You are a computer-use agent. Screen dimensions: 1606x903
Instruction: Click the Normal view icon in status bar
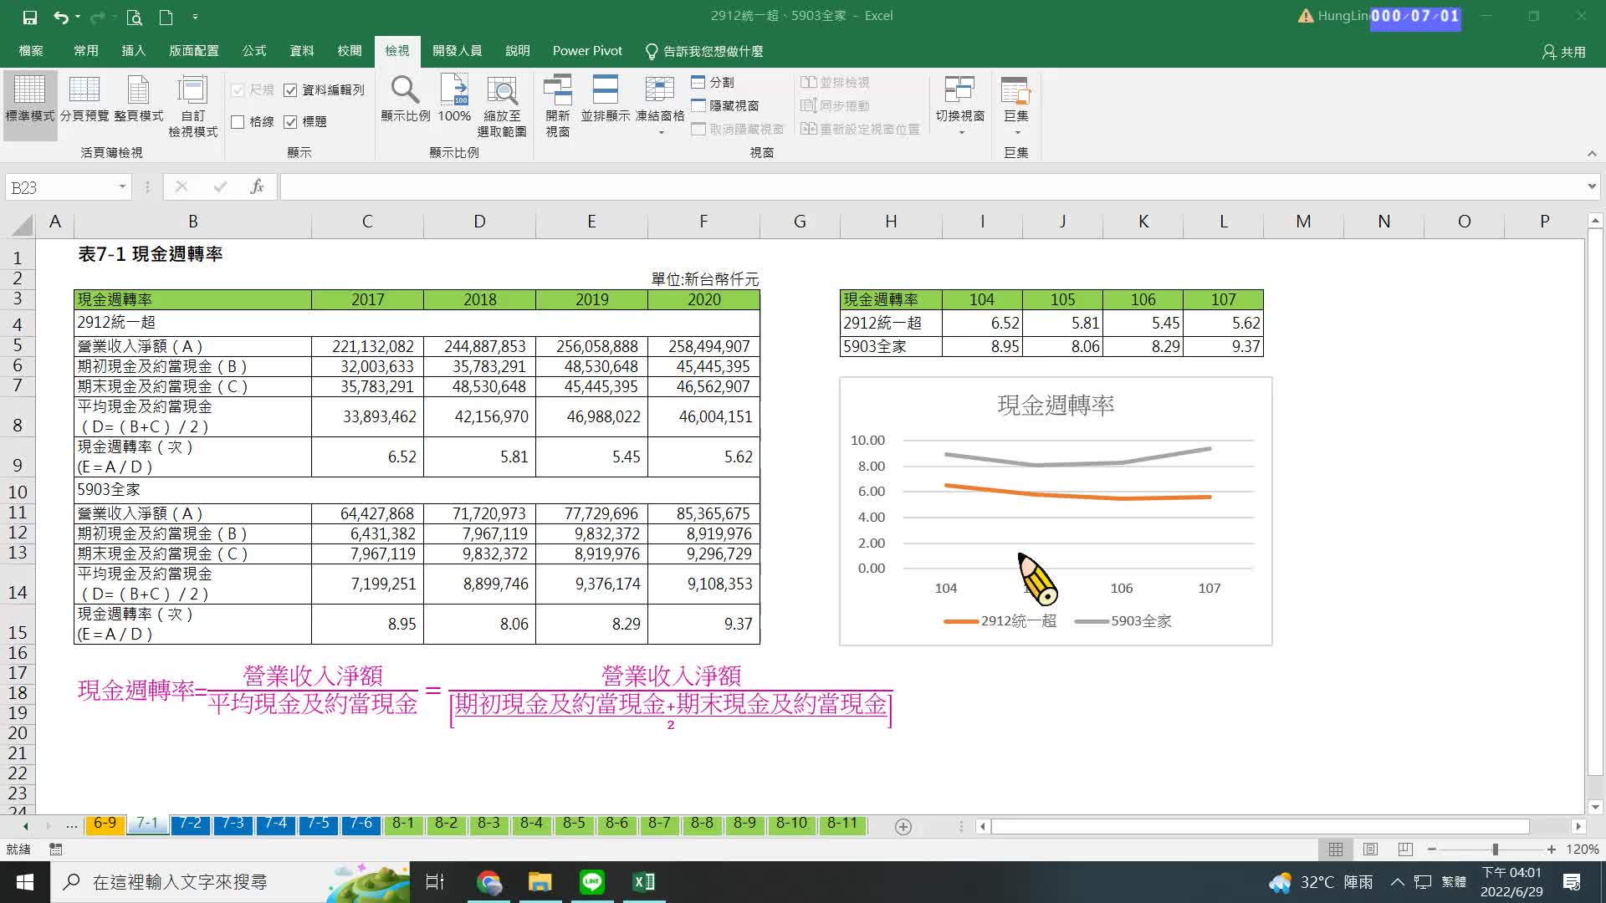(1336, 849)
